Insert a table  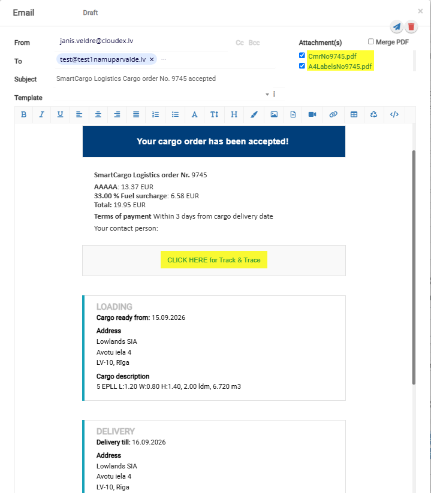pos(354,114)
